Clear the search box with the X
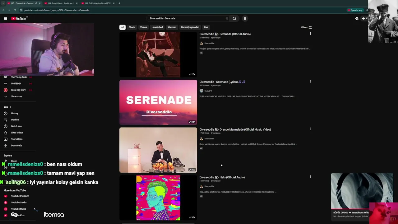This screenshot has height=224, width=398. pyautogui.click(x=227, y=18)
